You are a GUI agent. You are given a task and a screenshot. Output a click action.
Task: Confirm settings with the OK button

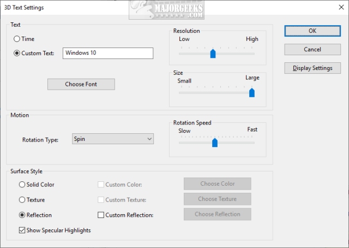tap(312, 31)
